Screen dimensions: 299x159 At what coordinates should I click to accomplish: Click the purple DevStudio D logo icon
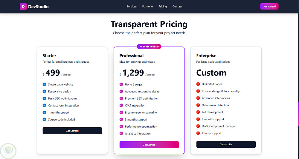point(23,6)
